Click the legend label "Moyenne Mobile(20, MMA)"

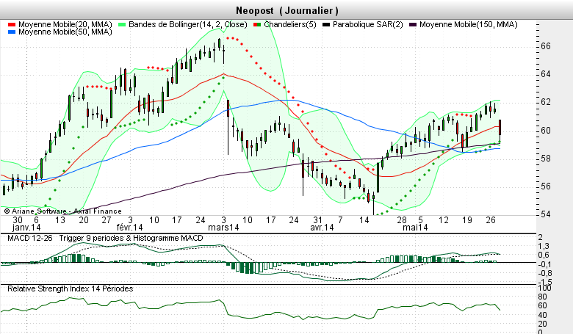point(65,24)
